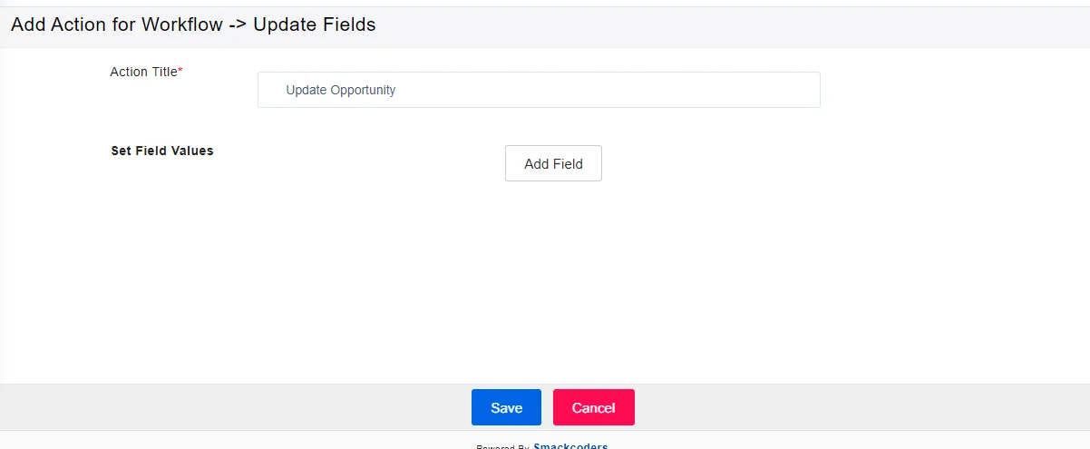Click the blue Save button

(506, 407)
